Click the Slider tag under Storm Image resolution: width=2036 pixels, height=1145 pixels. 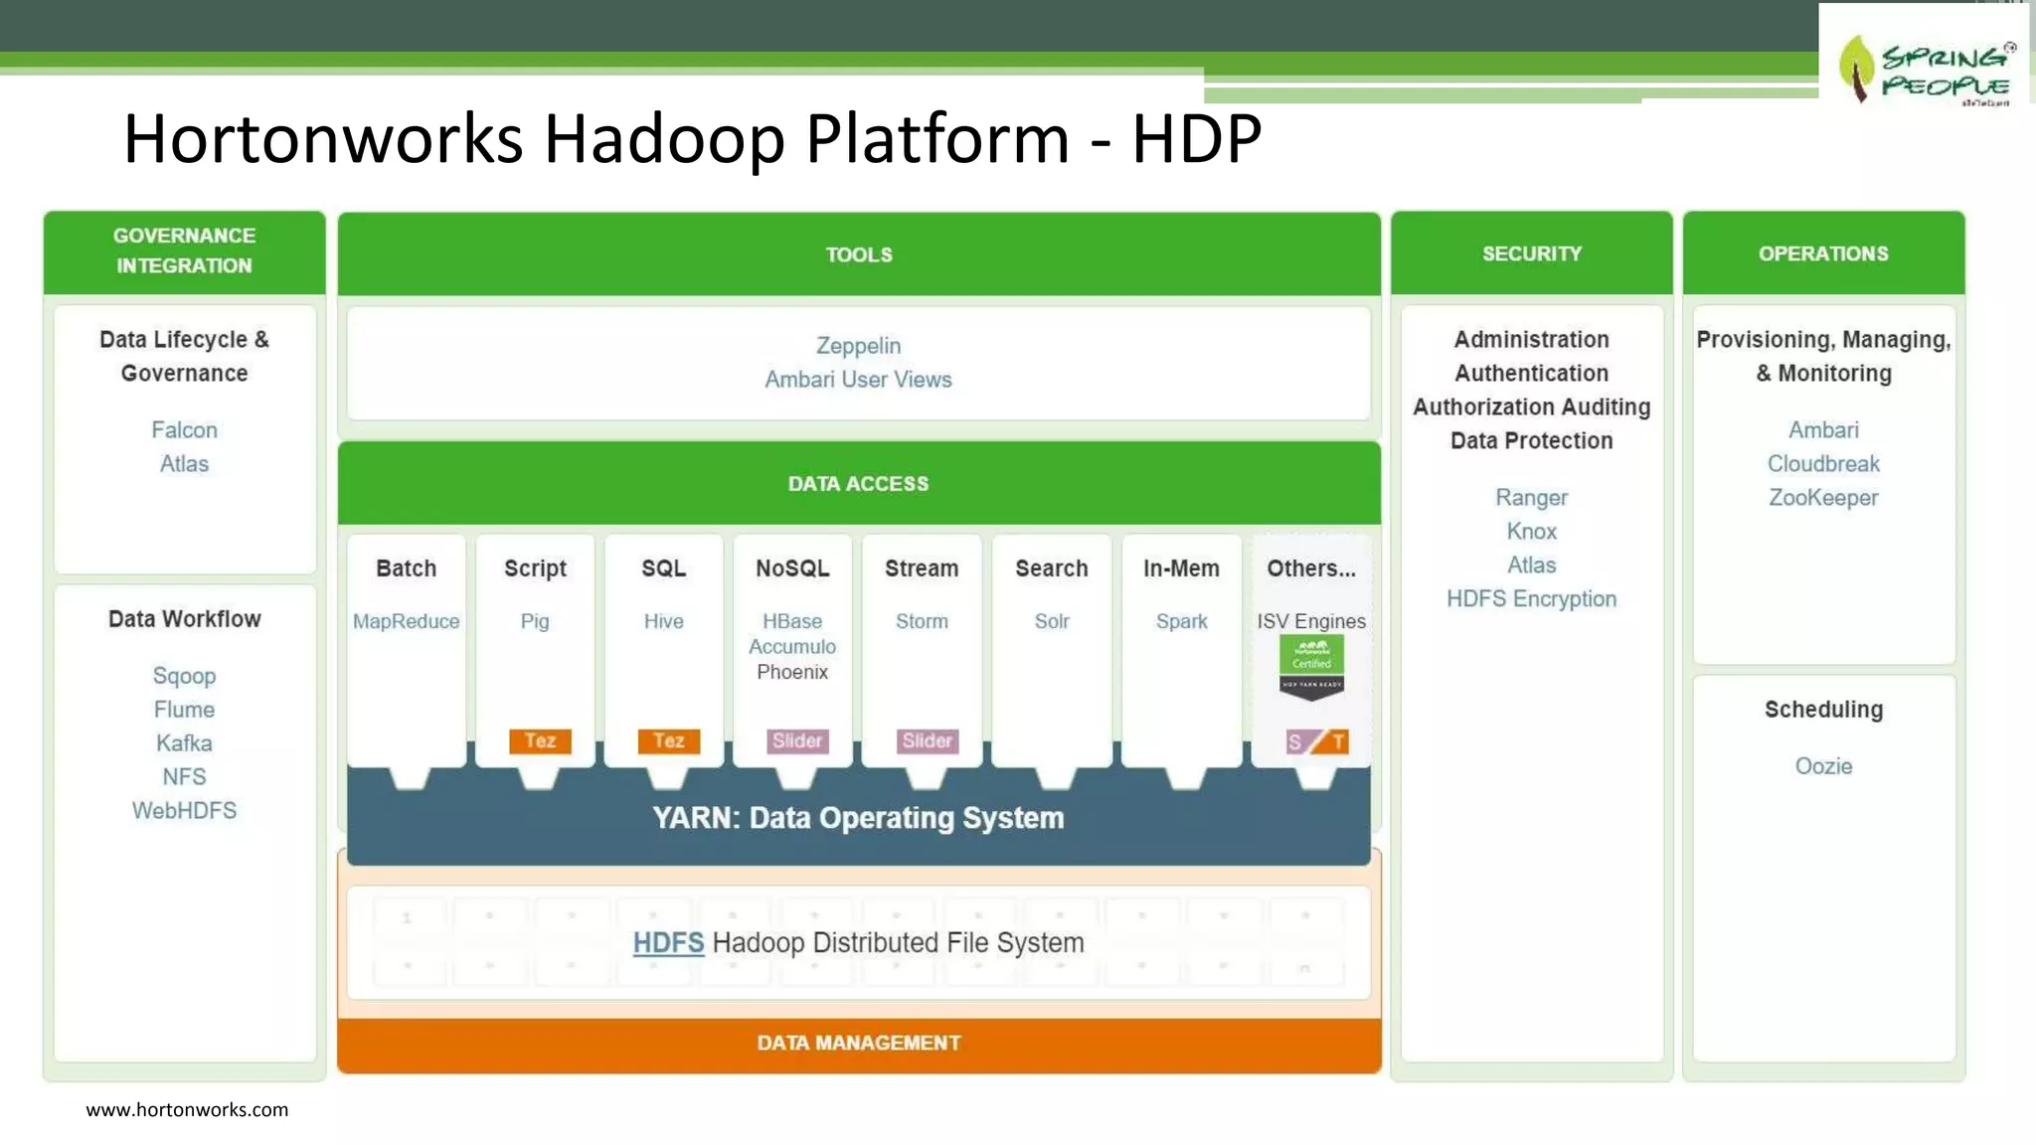927,741
